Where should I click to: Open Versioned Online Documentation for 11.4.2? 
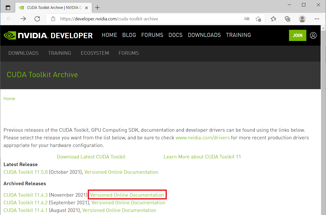click(128, 203)
